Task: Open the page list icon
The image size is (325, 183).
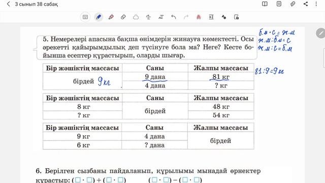Action: tap(279, 4)
